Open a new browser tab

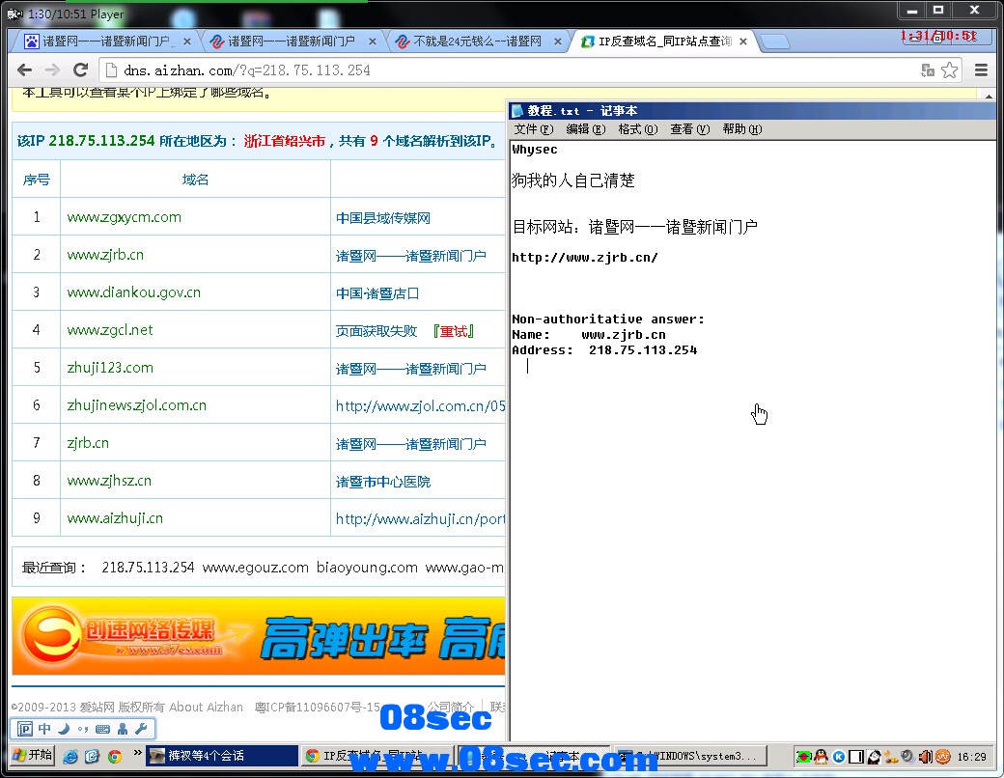(x=775, y=42)
